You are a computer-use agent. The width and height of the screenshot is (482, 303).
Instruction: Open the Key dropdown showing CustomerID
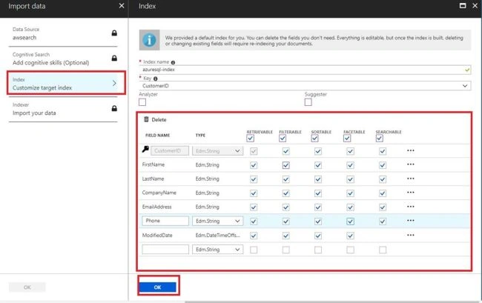[x=305, y=86]
